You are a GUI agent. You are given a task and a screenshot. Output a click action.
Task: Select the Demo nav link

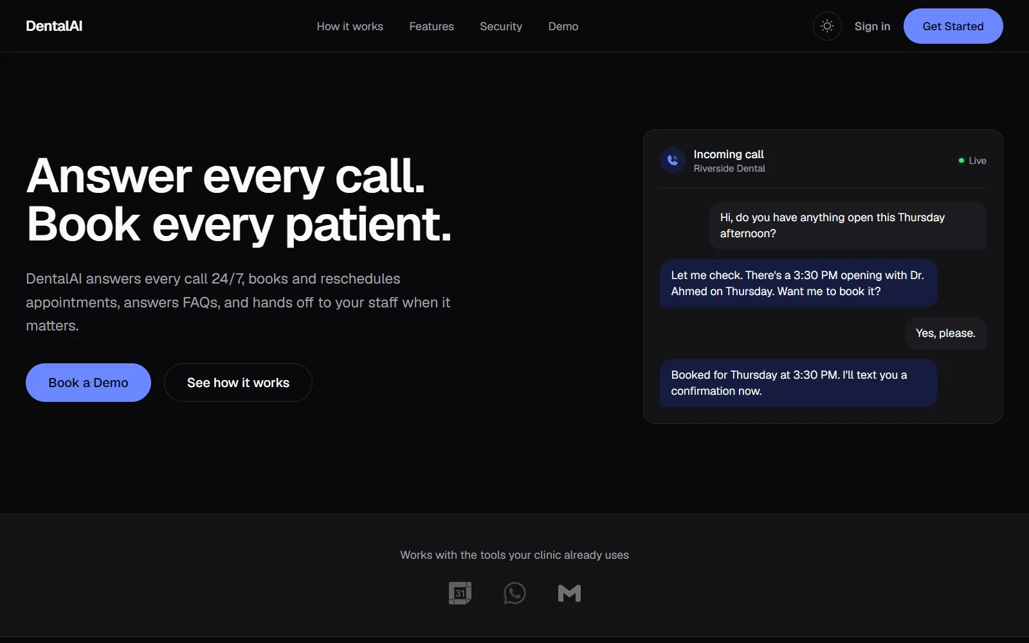tap(563, 26)
